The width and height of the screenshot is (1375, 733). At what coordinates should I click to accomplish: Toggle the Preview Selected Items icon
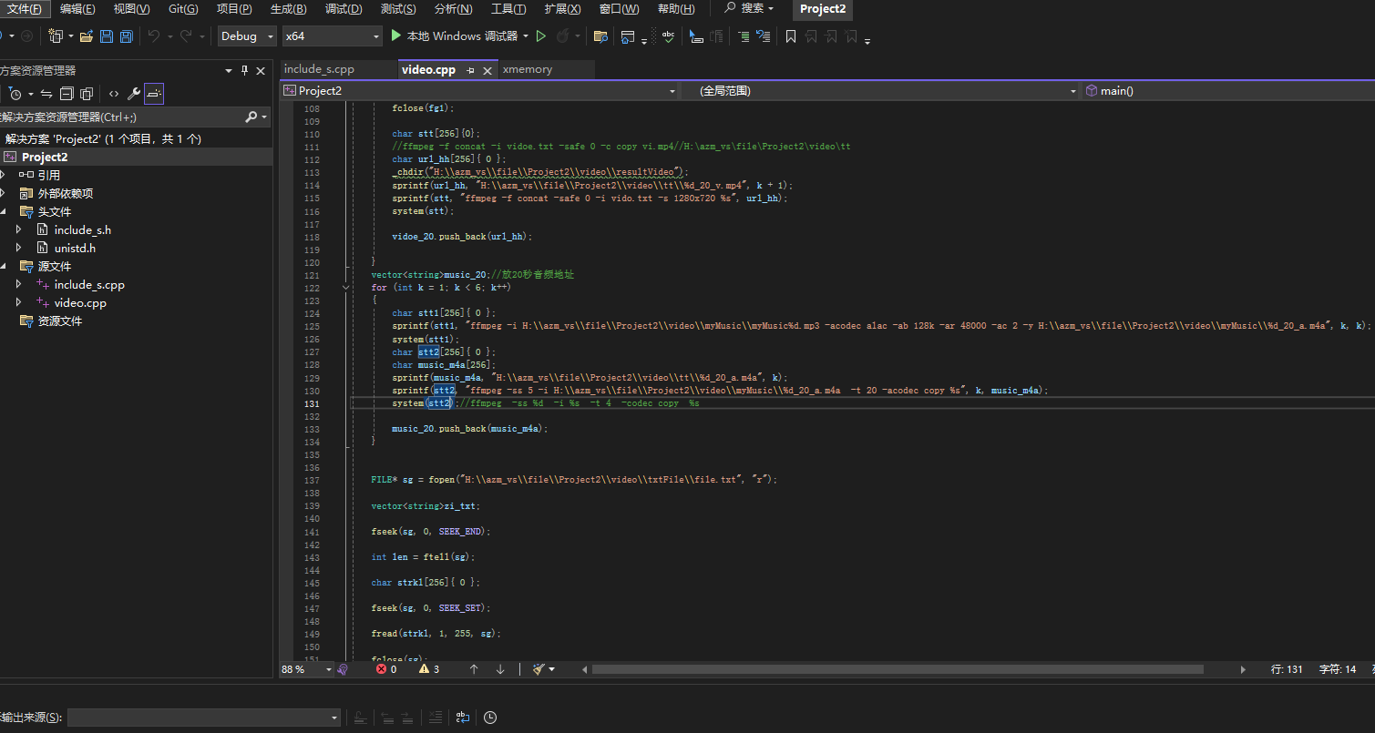[154, 93]
